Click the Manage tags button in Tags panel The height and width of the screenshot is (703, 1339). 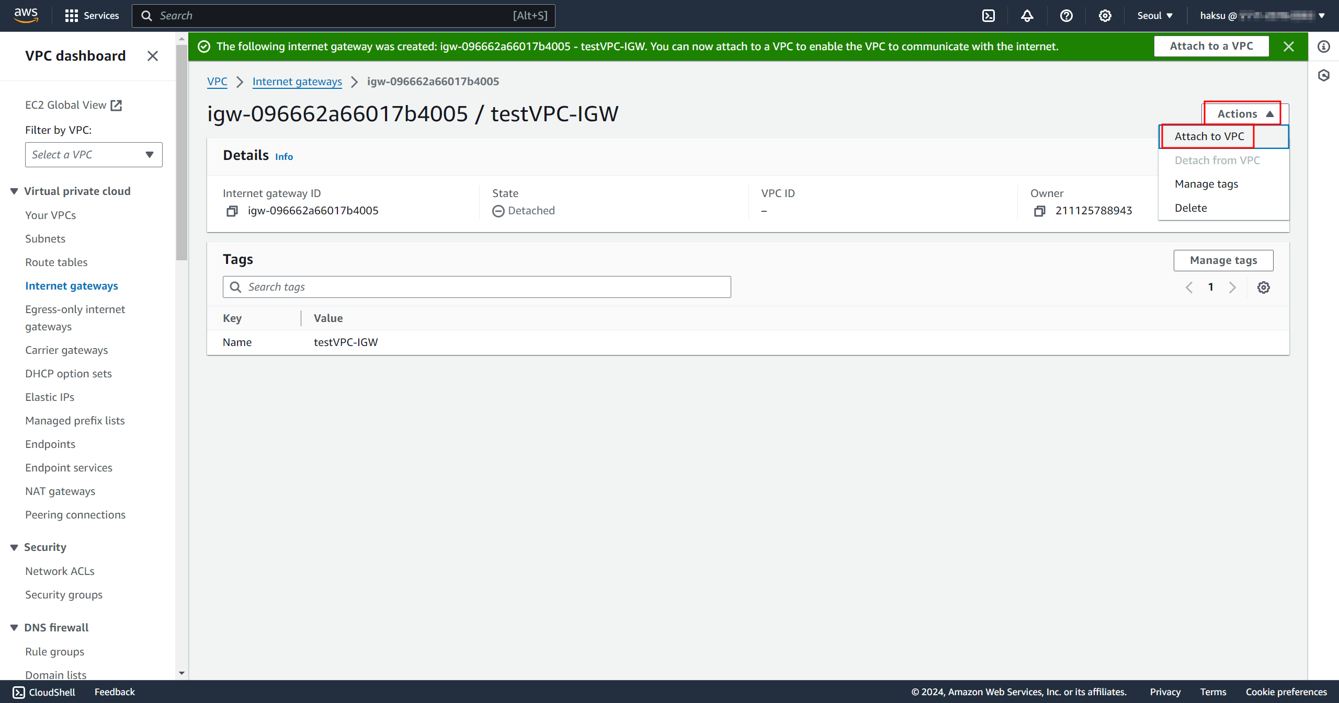pos(1223,260)
